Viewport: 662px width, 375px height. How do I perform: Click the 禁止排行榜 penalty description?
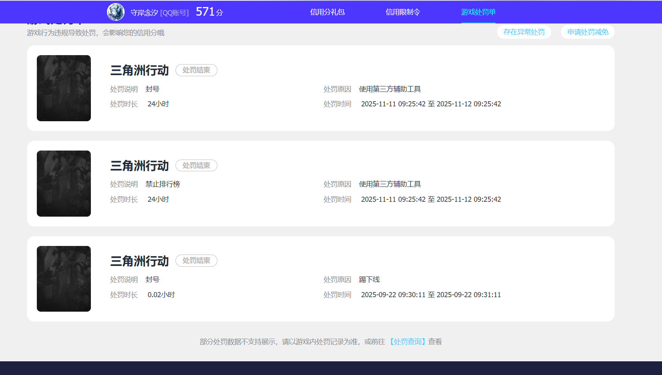(163, 184)
